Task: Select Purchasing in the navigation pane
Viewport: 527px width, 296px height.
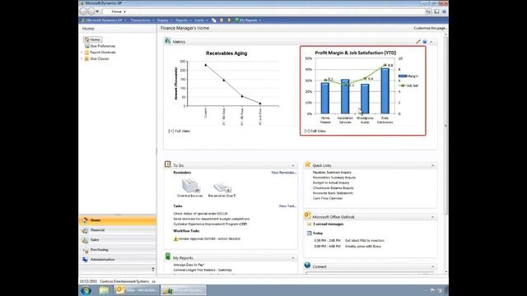Action: (118, 250)
